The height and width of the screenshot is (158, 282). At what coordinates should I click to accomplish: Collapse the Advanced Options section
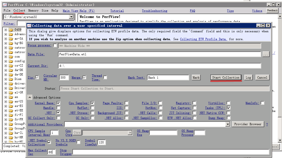tap(30, 97)
